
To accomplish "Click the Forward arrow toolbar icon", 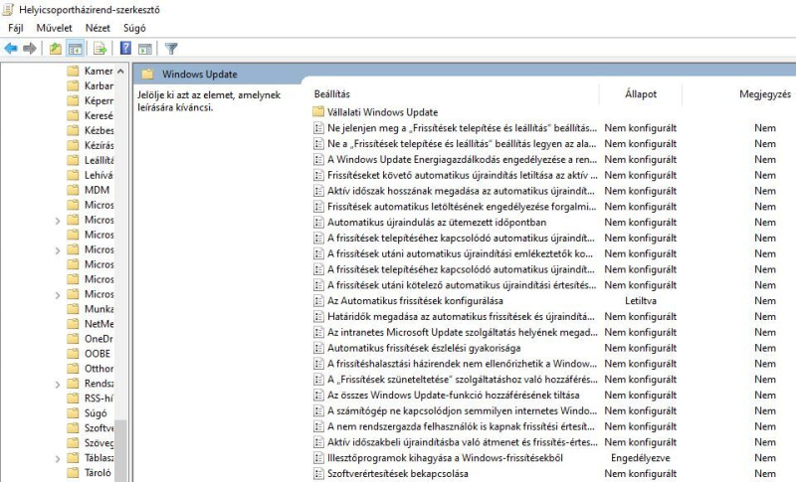I will click(x=30, y=49).
